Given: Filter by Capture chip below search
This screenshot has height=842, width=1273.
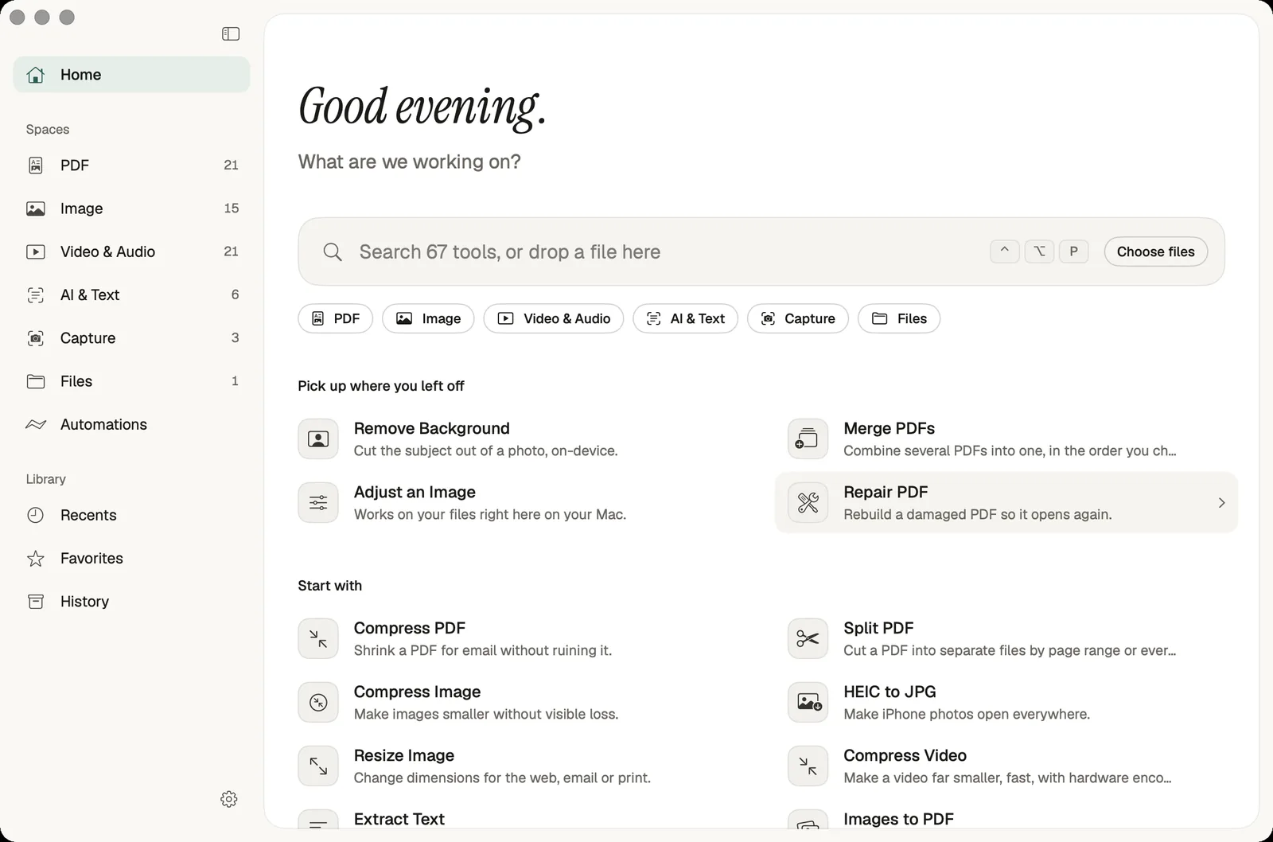Looking at the screenshot, I should 798,318.
